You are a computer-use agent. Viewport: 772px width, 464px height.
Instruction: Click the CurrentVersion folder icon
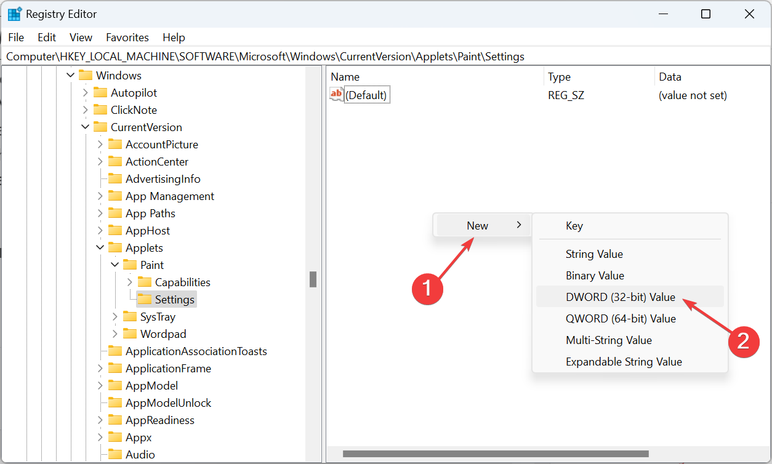coord(100,127)
